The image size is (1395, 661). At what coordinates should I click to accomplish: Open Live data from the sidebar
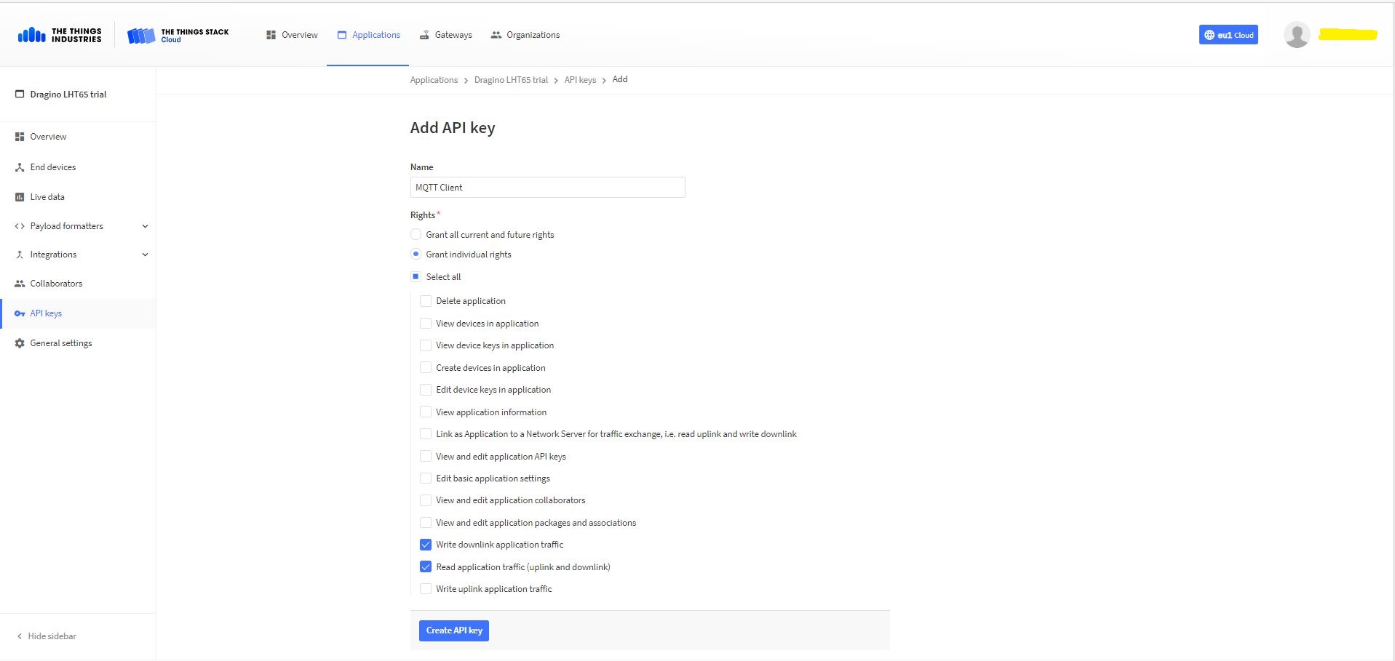click(47, 197)
